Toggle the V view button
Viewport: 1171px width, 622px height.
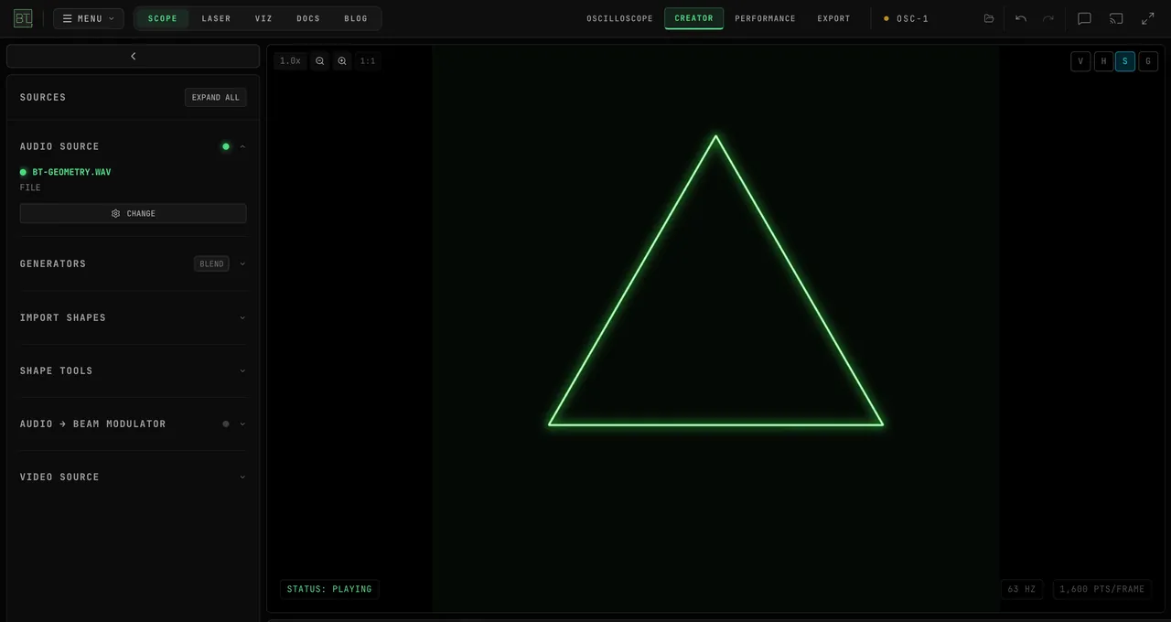coord(1080,61)
